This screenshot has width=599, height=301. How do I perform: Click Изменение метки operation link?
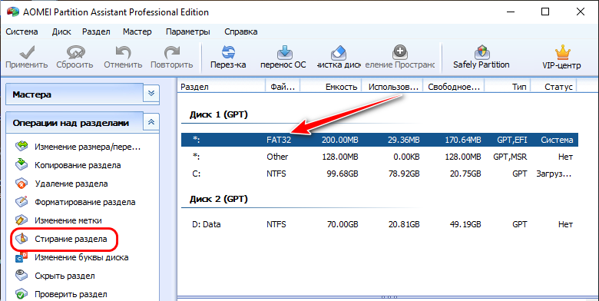pos(68,220)
